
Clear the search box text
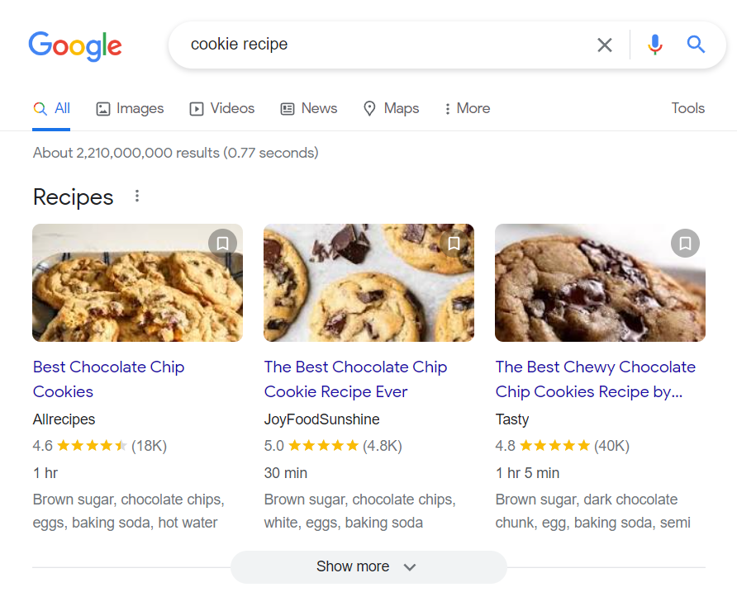[605, 45]
